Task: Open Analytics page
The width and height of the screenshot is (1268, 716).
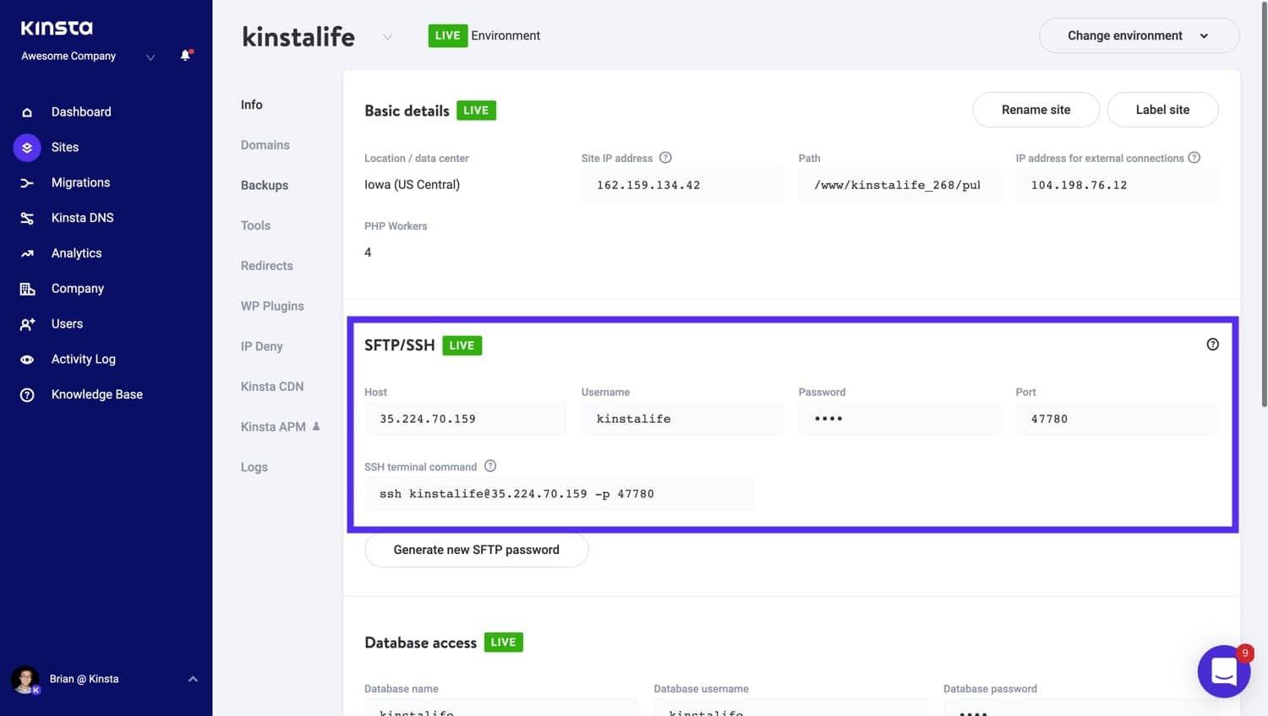Action: coord(76,253)
